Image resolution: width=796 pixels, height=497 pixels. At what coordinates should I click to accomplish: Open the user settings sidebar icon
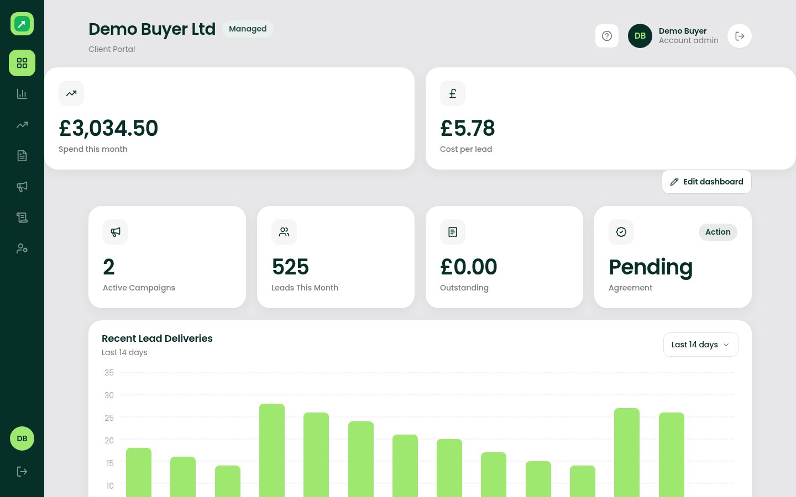[22, 248]
